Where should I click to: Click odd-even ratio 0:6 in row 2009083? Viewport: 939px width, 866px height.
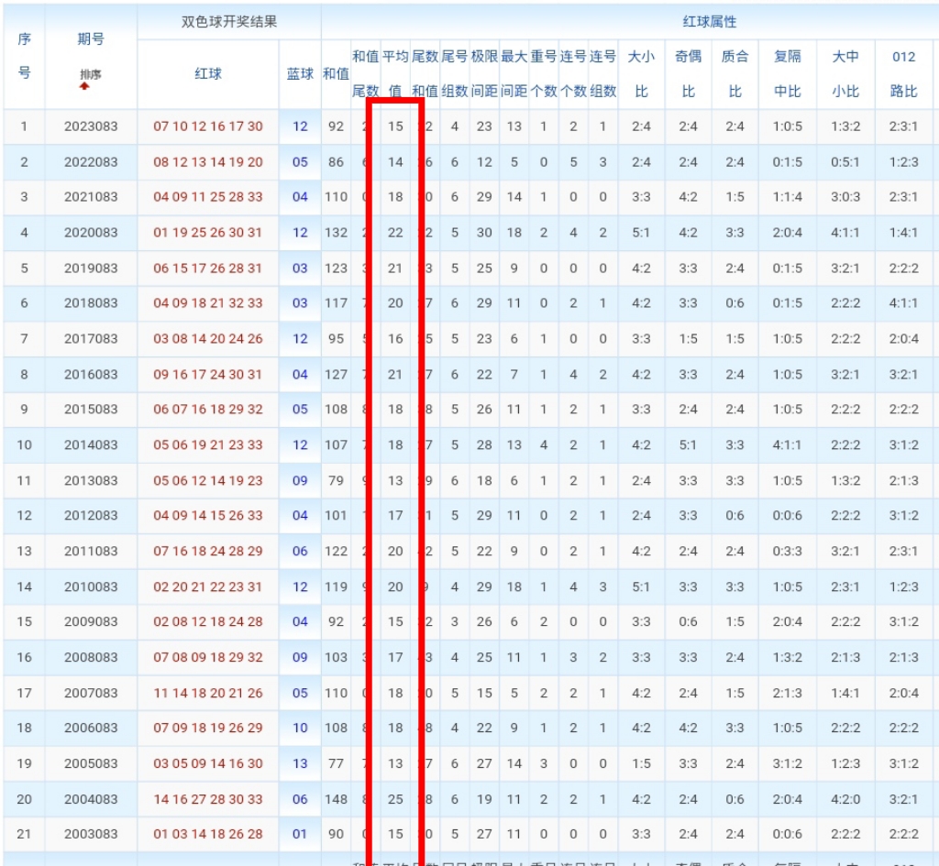point(688,621)
